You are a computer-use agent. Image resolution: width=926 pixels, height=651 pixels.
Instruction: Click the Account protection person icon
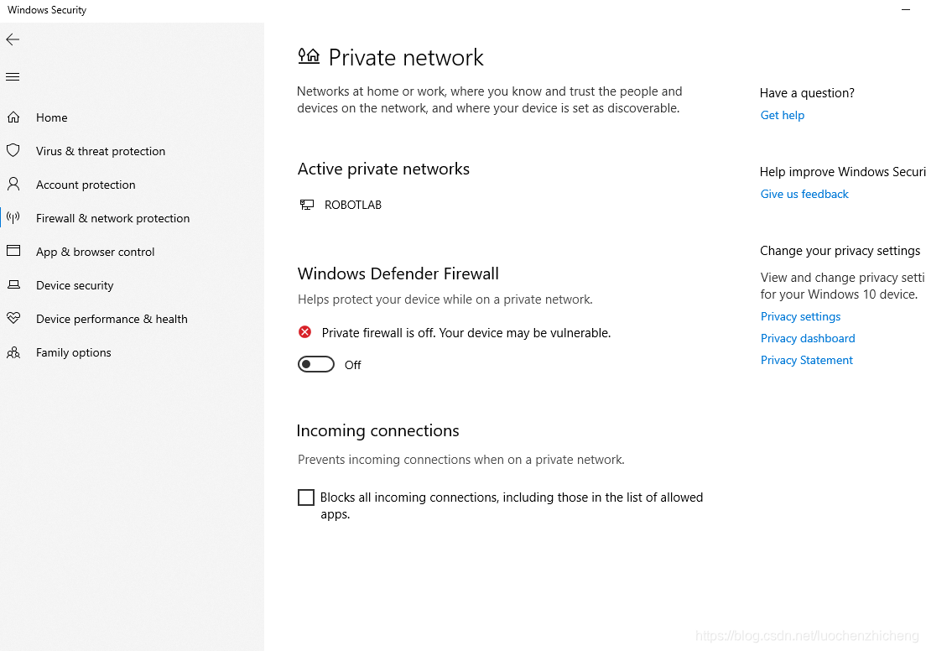point(13,185)
